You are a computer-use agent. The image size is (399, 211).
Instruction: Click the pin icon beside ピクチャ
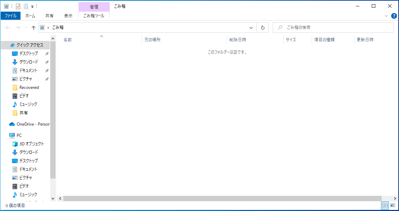[x=47, y=79]
